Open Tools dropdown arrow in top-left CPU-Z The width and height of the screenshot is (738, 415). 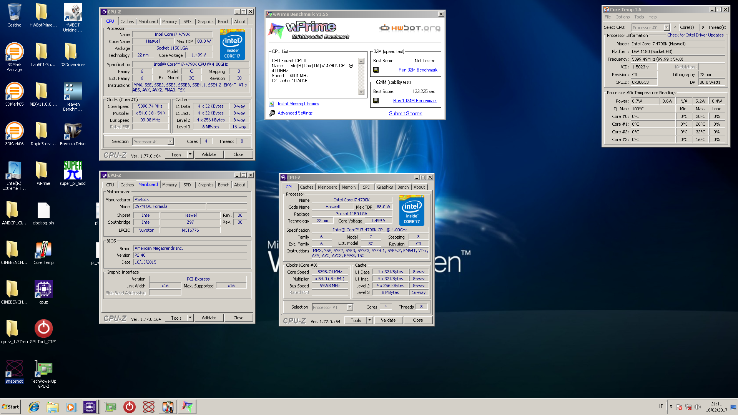[190, 154]
